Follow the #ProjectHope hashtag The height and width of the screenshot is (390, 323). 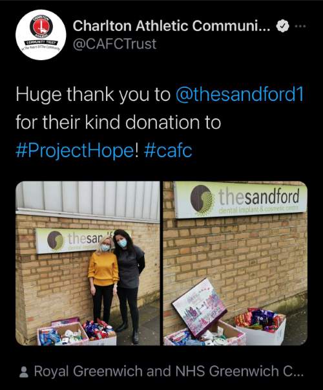74,151
